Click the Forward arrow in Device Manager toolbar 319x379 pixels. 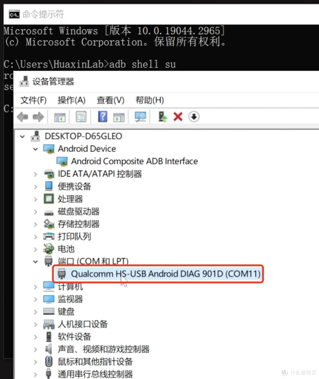pos(38,117)
